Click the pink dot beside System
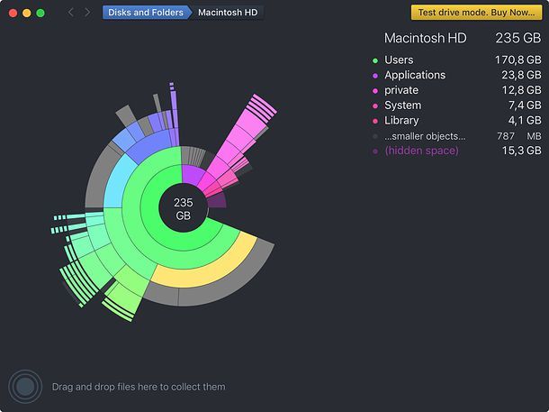The height and width of the screenshot is (412, 549). coord(375,105)
